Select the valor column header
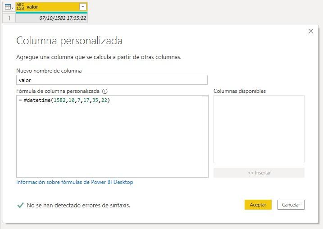The height and width of the screenshot is (229, 323). tap(50, 7)
